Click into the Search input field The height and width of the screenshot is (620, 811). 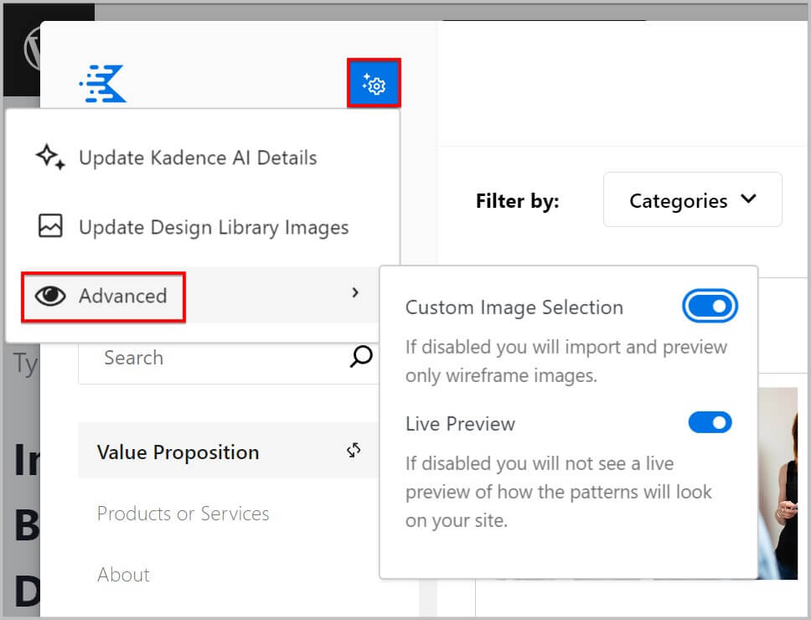point(209,358)
